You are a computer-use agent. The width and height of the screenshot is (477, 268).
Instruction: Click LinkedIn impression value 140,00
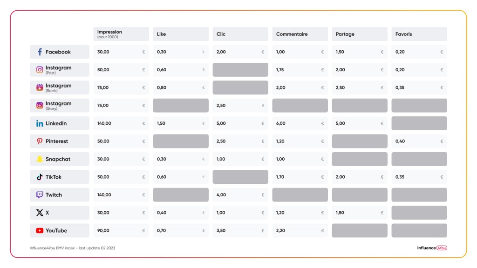pyautogui.click(x=103, y=123)
